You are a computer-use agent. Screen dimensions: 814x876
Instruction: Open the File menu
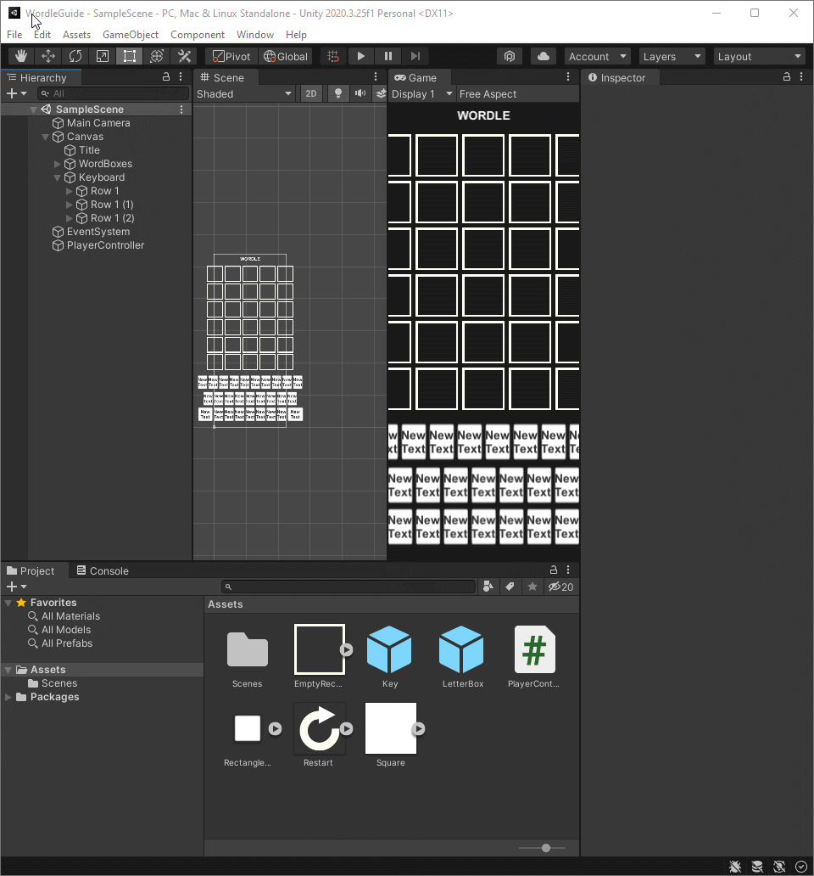14,35
